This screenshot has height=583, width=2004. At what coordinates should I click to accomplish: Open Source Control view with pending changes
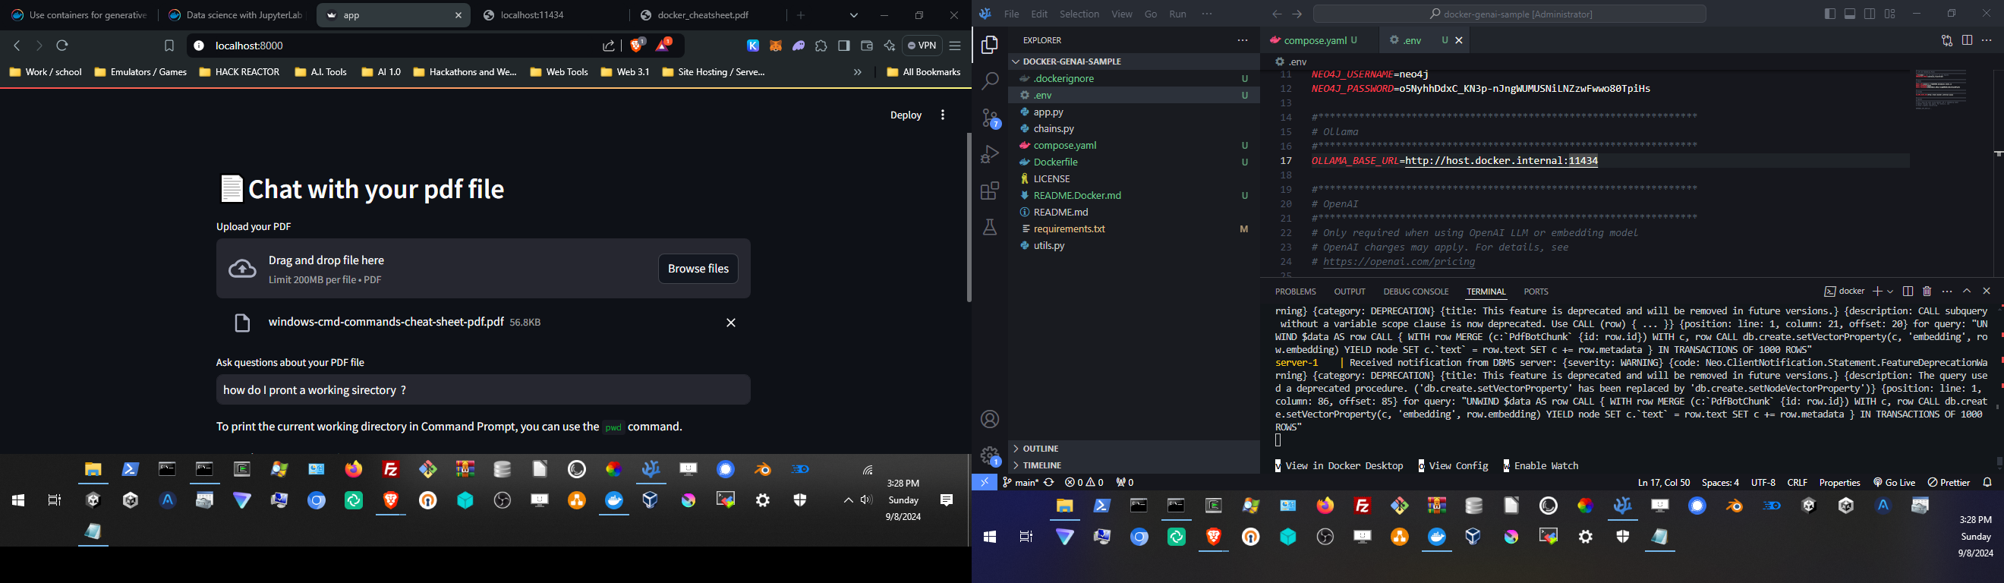[991, 118]
